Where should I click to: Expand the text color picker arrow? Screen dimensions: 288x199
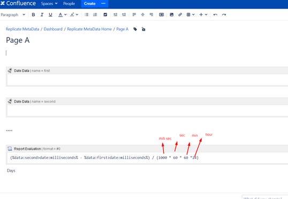[x=65, y=14]
